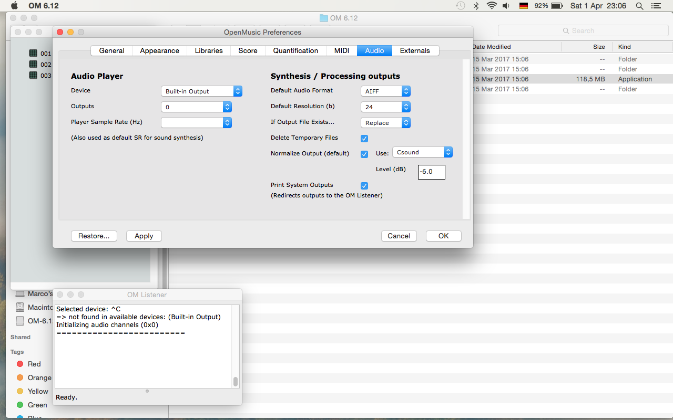
Task: Click the battery status icon
Action: (556, 6)
